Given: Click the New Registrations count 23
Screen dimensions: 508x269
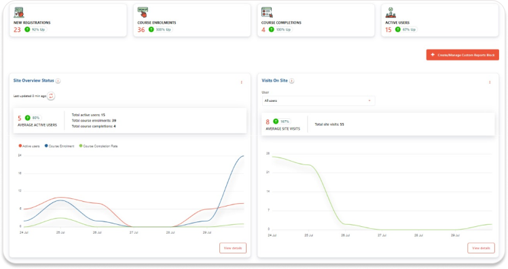Looking at the screenshot, I should tap(17, 29).
